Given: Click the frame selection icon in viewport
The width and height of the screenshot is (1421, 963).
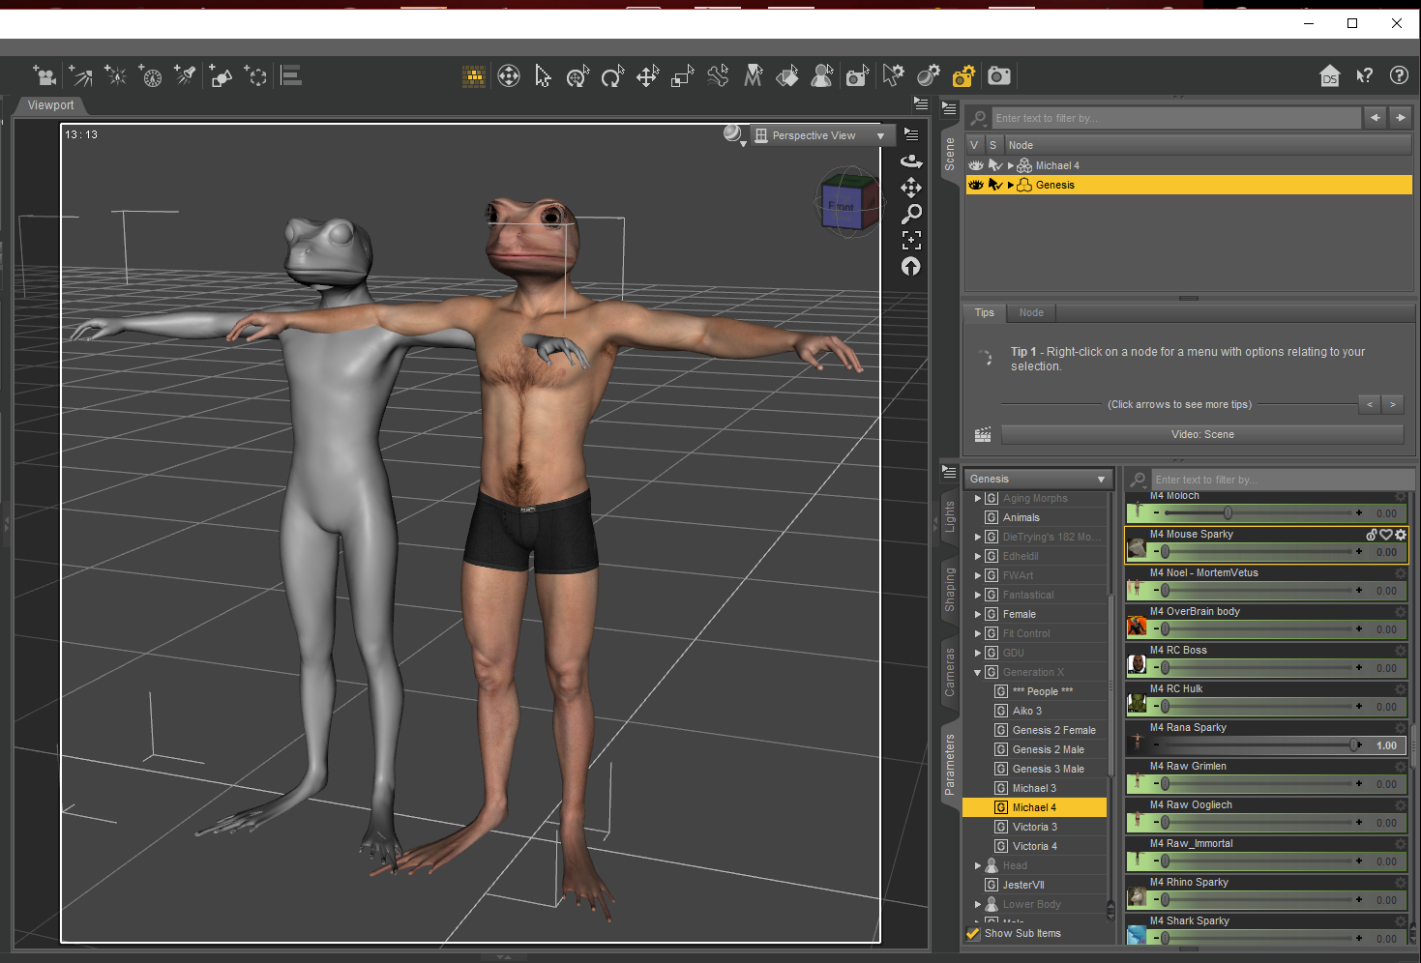Looking at the screenshot, I should pyautogui.click(x=911, y=240).
